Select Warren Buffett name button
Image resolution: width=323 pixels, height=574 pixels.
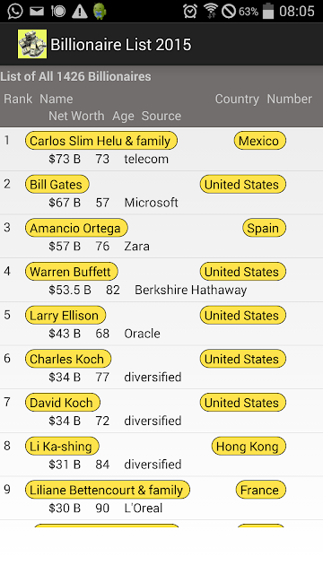pyautogui.click(x=72, y=271)
